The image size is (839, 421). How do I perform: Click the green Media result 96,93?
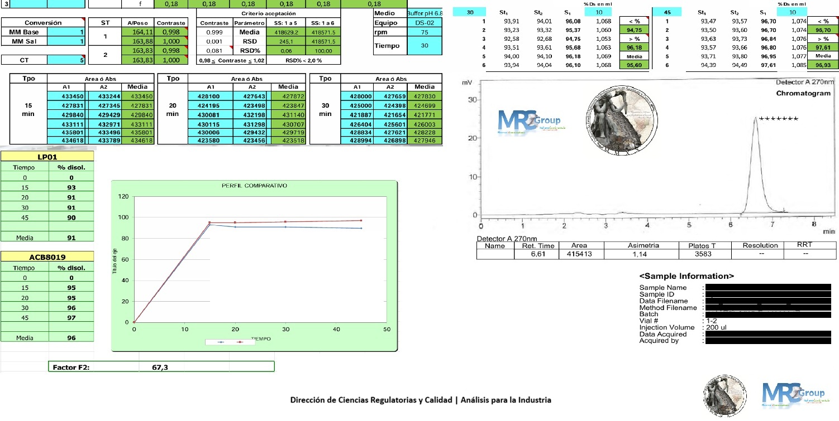click(823, 65)
